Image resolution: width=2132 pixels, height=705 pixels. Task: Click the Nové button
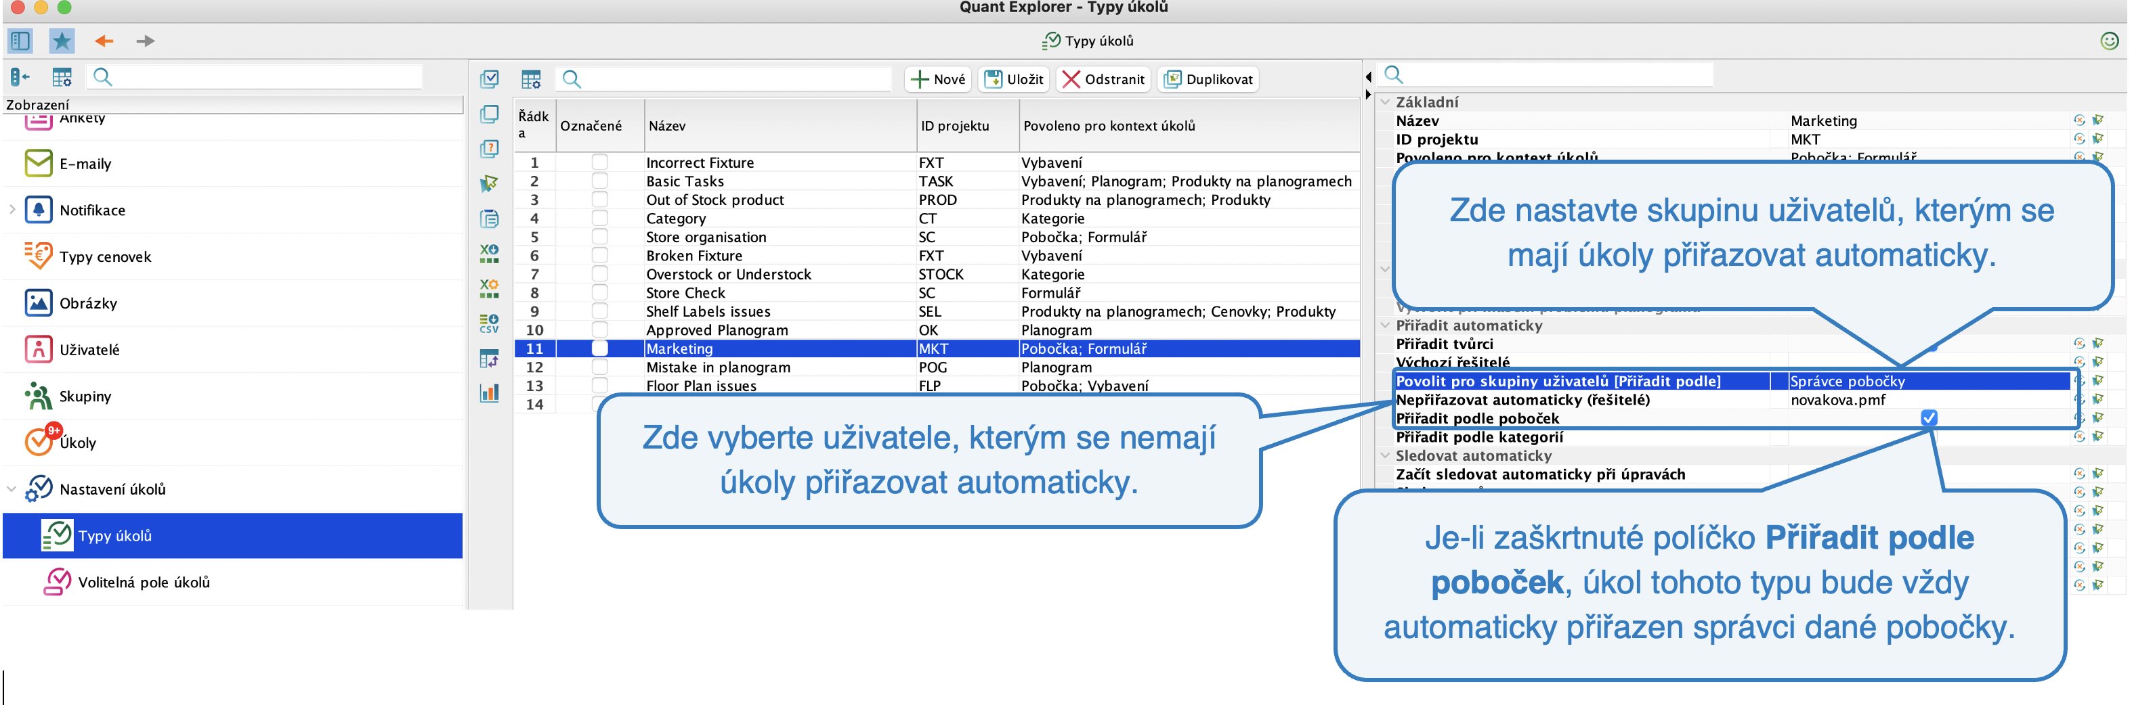pyautogui.click(x=938, y=79)
